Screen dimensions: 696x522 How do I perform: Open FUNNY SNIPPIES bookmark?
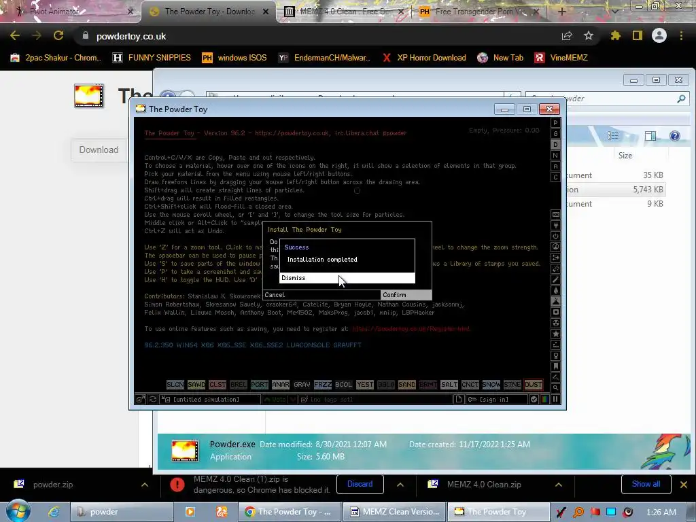pos(152,58)
